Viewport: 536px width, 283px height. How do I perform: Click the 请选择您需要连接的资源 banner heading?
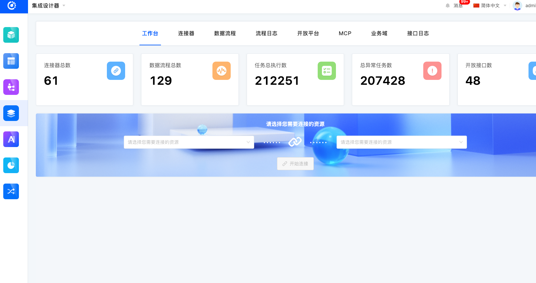(295, 124)
